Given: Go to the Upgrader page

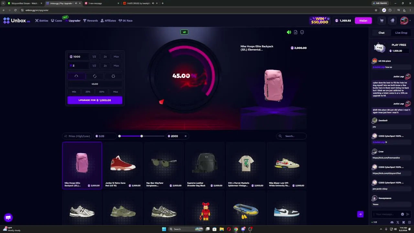Looking at the screenshot, I should (72, 21).
